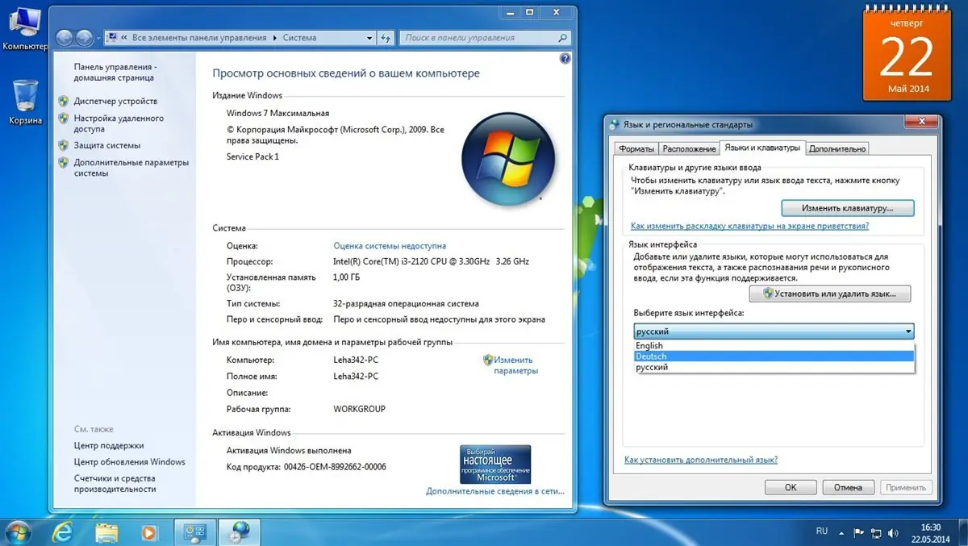Open Windows Explorer folder icon on taskbar
Screen dimensions: 968x546
106,532
